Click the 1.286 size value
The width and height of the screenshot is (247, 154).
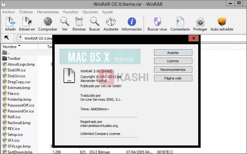(x=57, y=152)
